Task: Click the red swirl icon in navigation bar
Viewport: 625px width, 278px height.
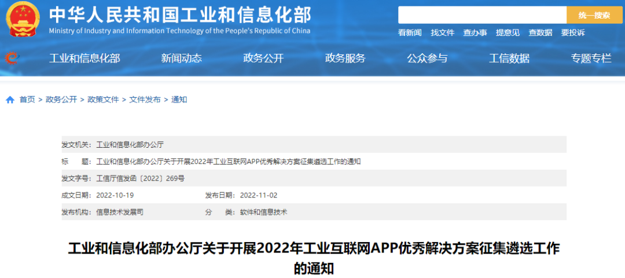Action: click(x=12, y=58)
